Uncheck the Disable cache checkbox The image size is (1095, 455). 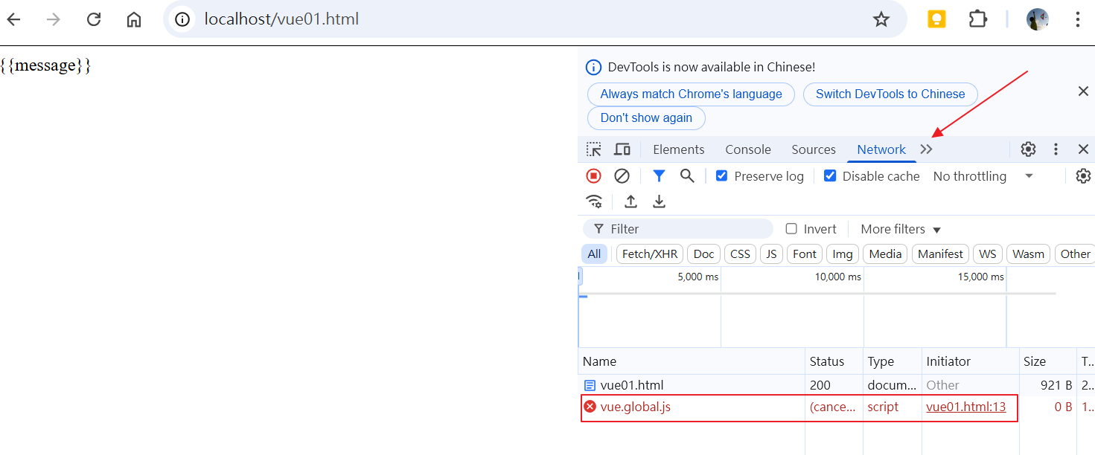click(830, 176)
